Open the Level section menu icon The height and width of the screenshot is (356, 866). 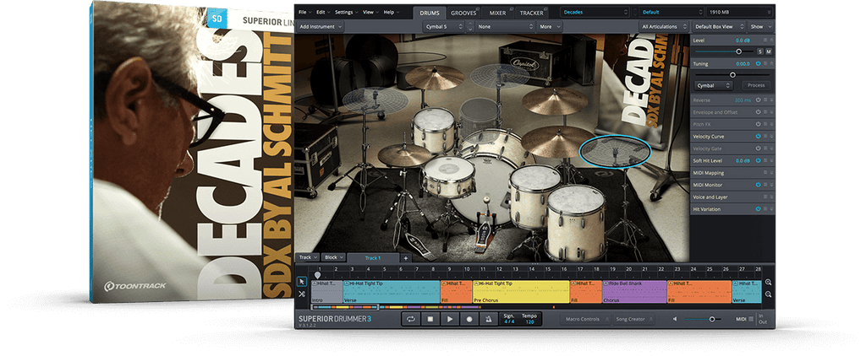[x=765, y=40]
